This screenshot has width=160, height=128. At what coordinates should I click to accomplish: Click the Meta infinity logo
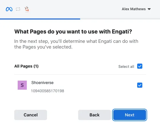point(9,9)
